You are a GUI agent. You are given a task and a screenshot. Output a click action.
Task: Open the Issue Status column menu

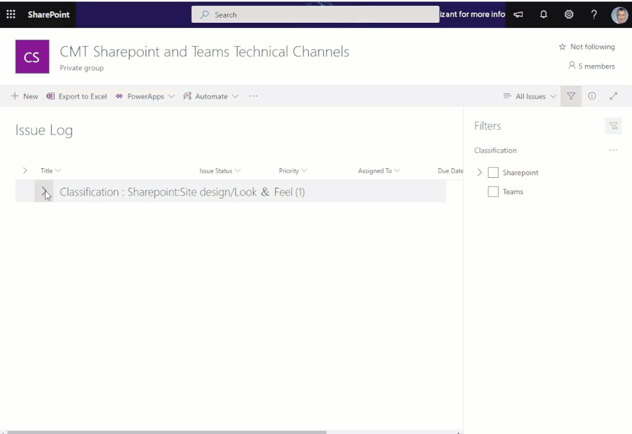click(x=220, y=170)
